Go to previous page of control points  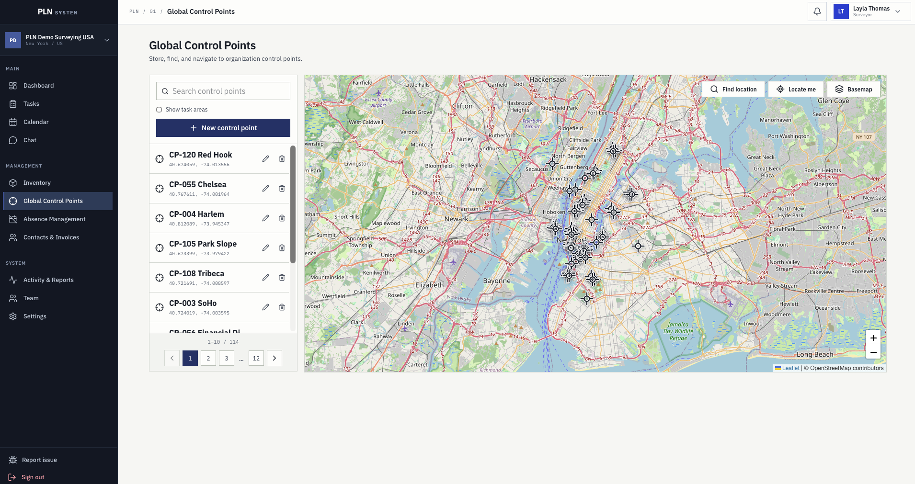point(172,358)
